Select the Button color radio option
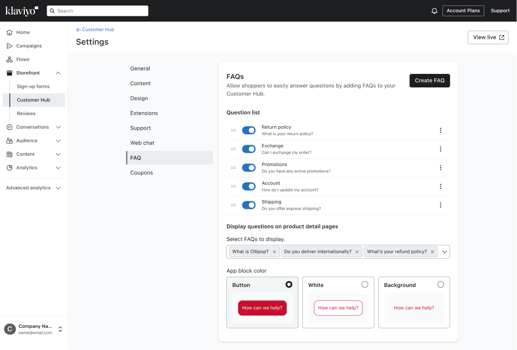 [289, 285]
